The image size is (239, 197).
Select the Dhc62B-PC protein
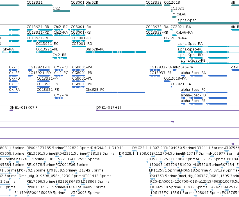(x=115, y=92)
